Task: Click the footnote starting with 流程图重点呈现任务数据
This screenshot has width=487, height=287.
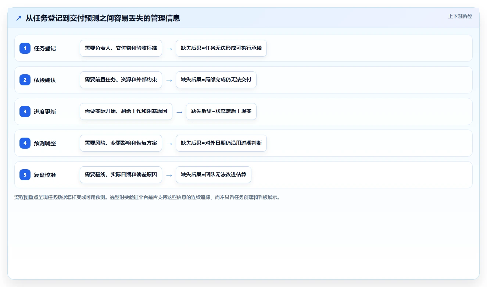Action: [x=148, y=198]
